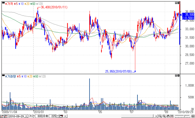Click the 20-day average legend in volume panel
The width and height of the screenshot is (195, 118).
(30, 76)
